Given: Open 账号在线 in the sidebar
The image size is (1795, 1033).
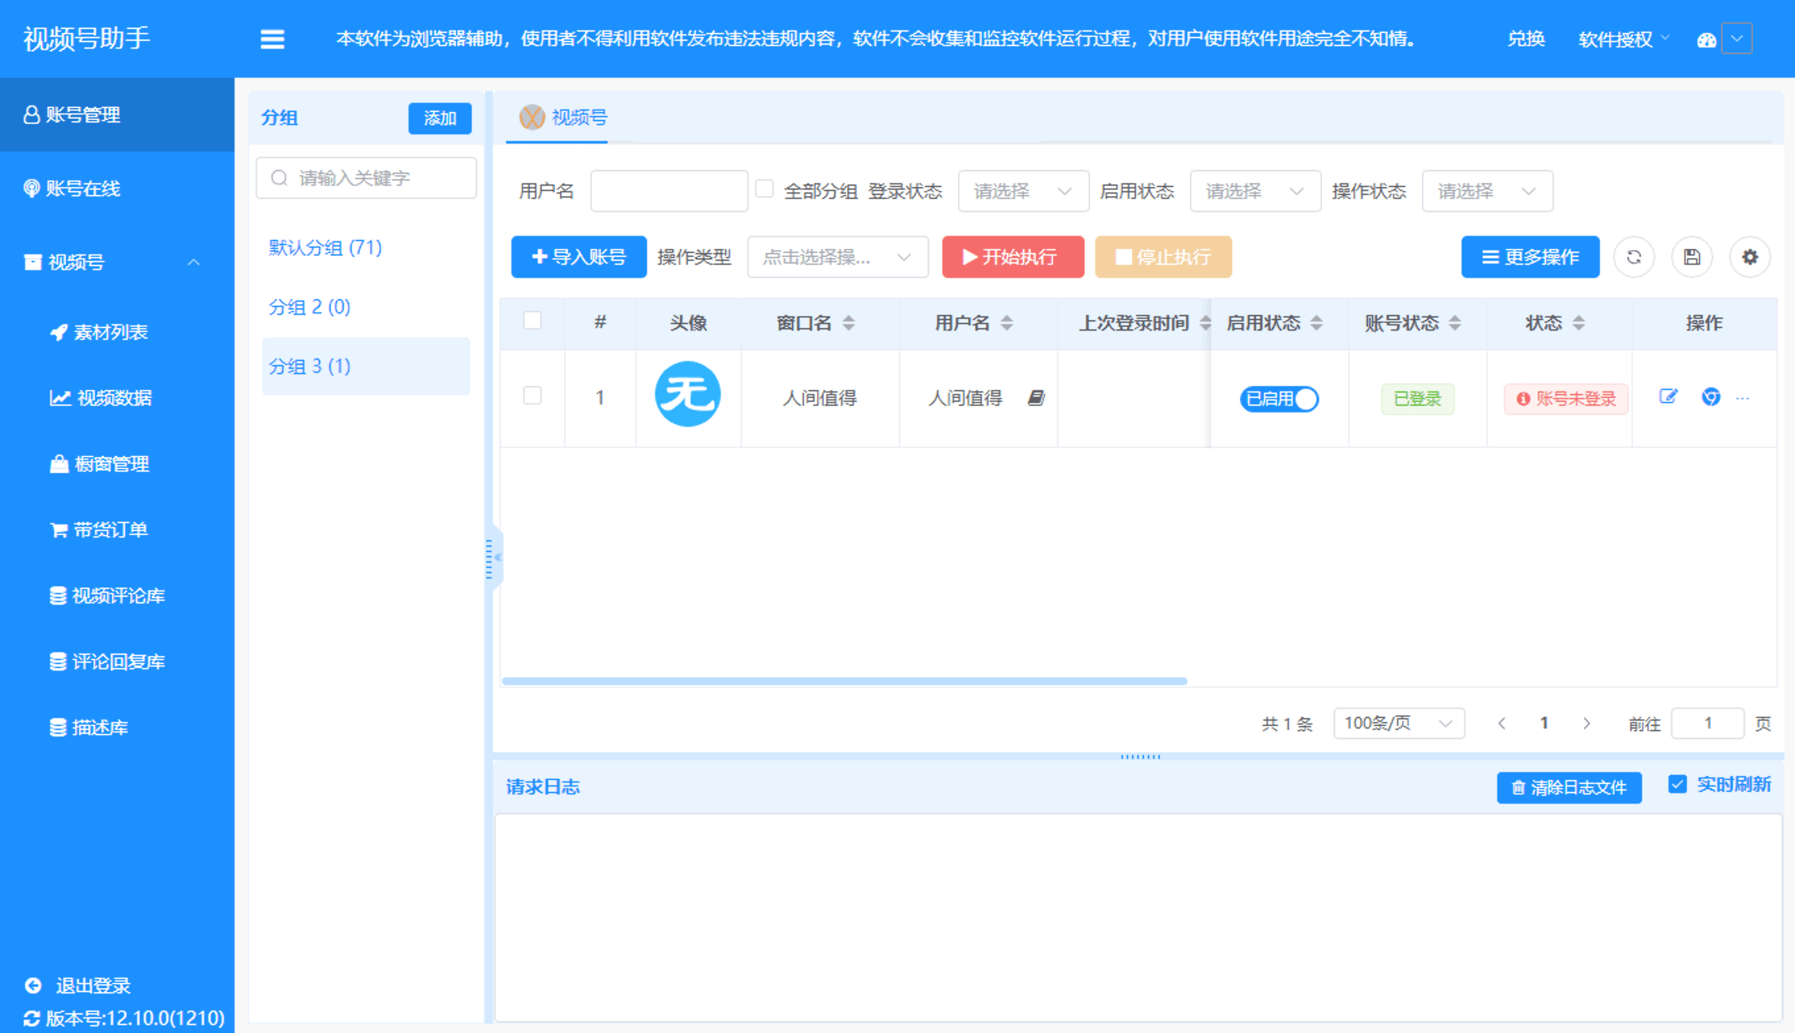Looking at the screenshot, I should point(82,188).
